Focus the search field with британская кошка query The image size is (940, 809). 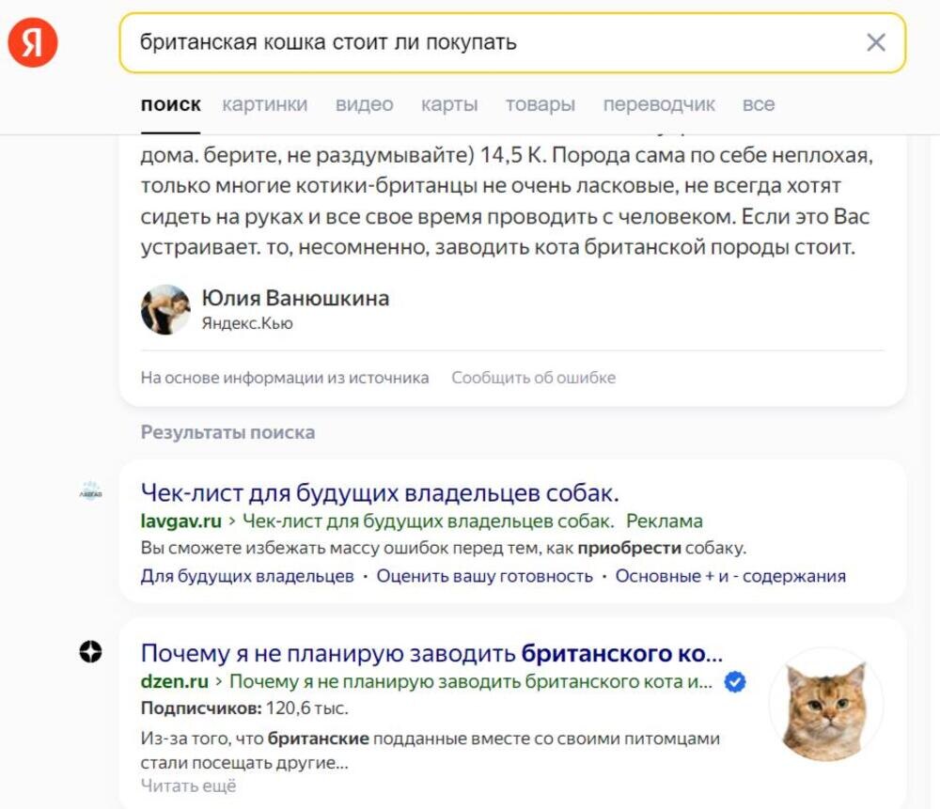(x=512, y=42)
